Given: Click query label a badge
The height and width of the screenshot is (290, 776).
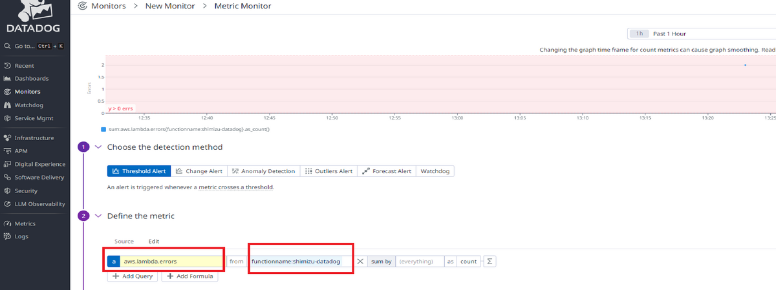Looking at the screenshot, I should point(114,262).
